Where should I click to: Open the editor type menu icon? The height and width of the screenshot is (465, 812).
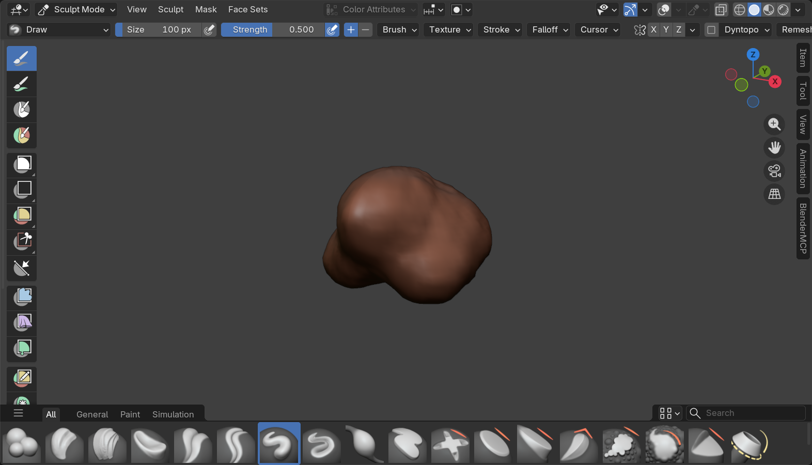coord(19,9)
